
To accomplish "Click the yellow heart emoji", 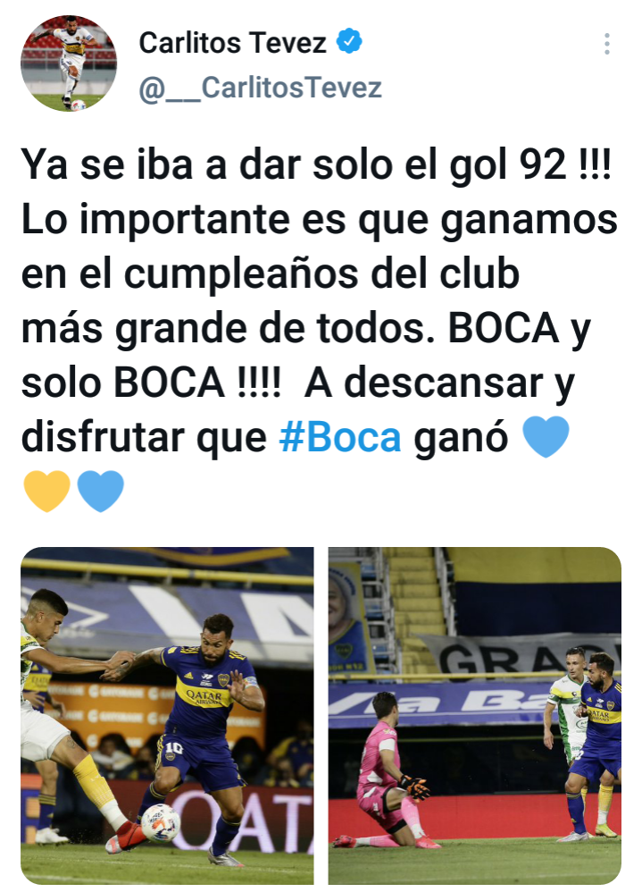I will (x=46, y=491).
